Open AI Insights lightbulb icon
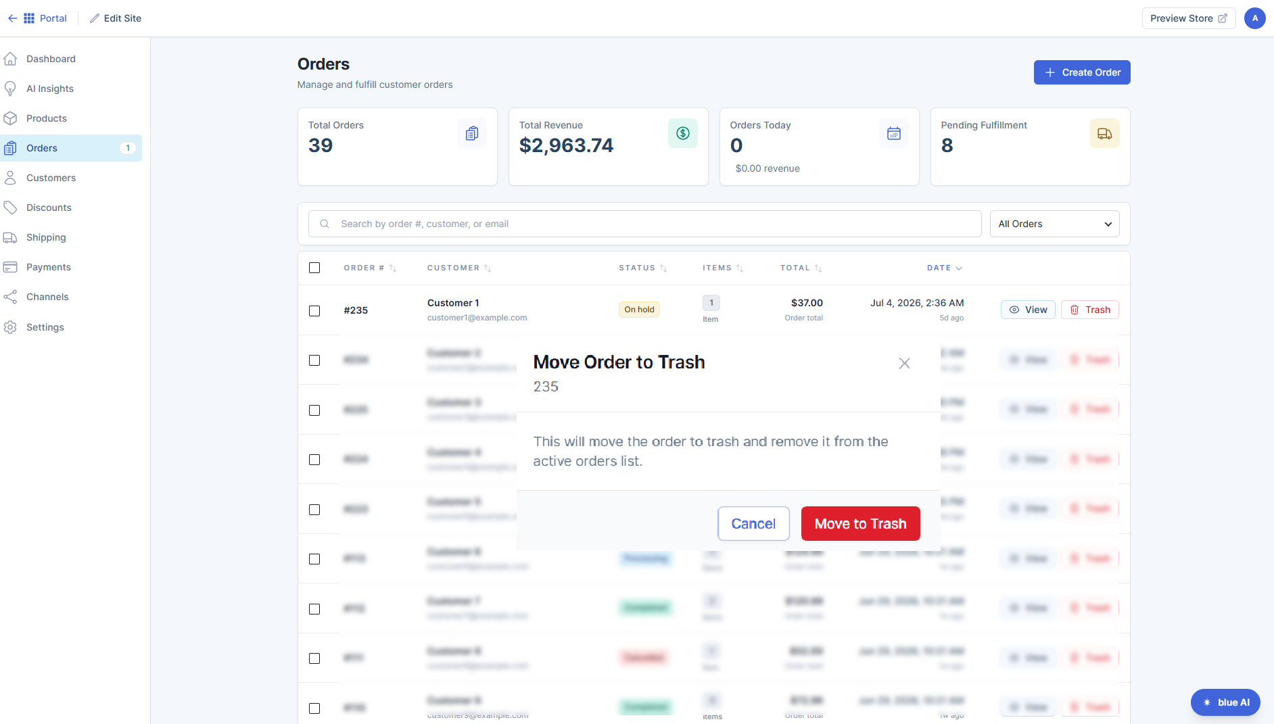 [x=10, y=89]
